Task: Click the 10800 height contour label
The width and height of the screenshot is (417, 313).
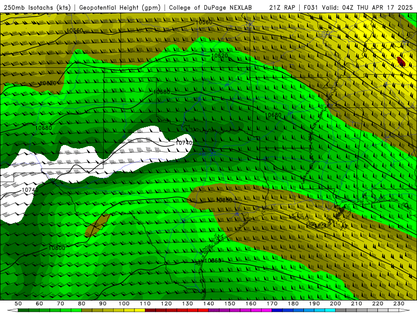Action: coord(57,248)
